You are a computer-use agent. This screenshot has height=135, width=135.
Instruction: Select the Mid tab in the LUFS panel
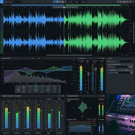pyautogui.click(x=126, y=70)
